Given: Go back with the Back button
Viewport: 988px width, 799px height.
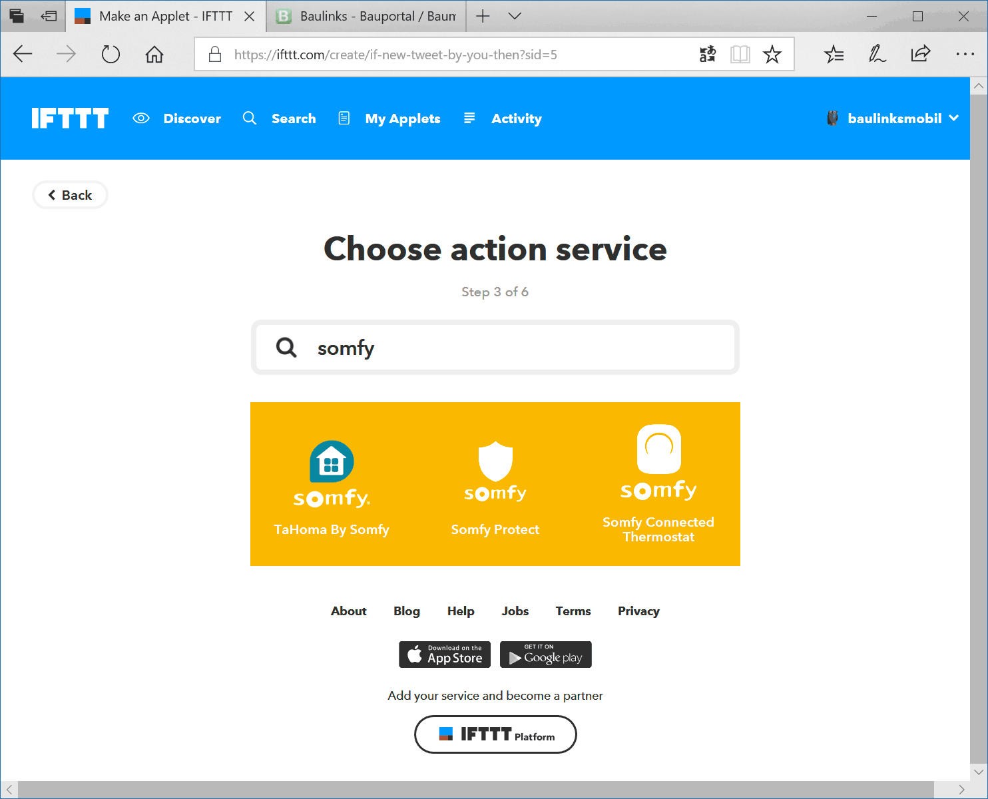Looking at the screenshot, I should coord(70,195).
